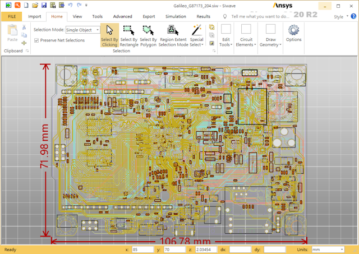Click the dx field in status bar
This screenshot has width=359, height=254.
(240, 250)
